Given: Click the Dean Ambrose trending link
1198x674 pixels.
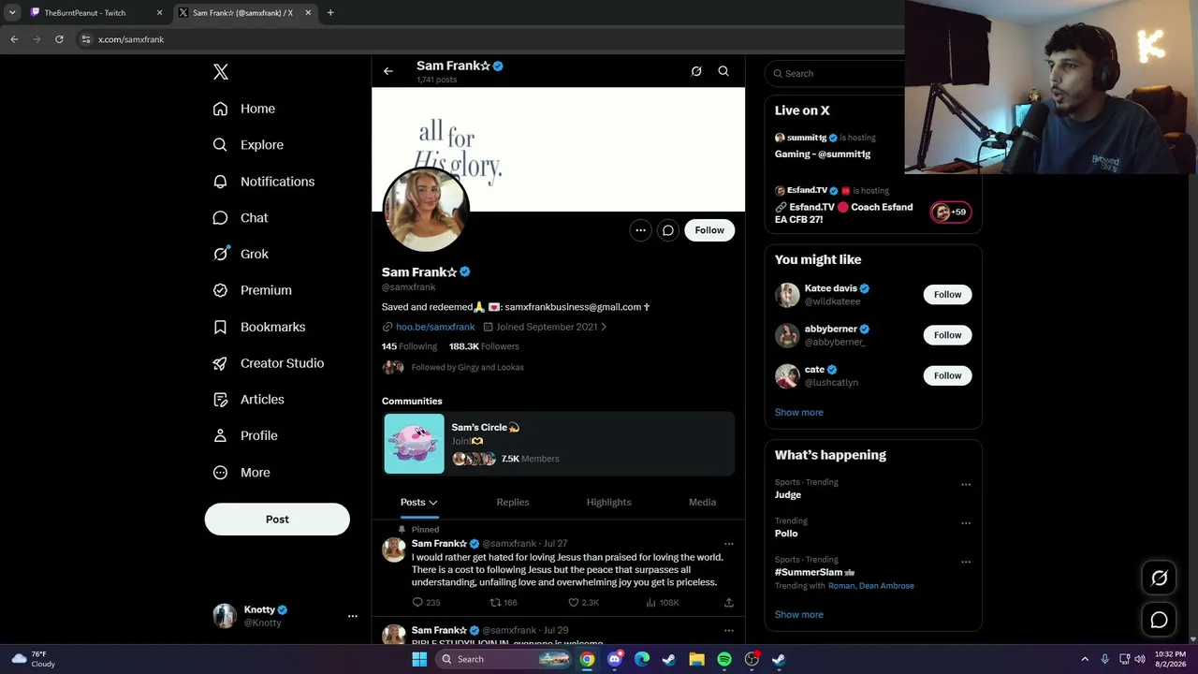Looking at the screenshot, I should (x=886, y=586).
